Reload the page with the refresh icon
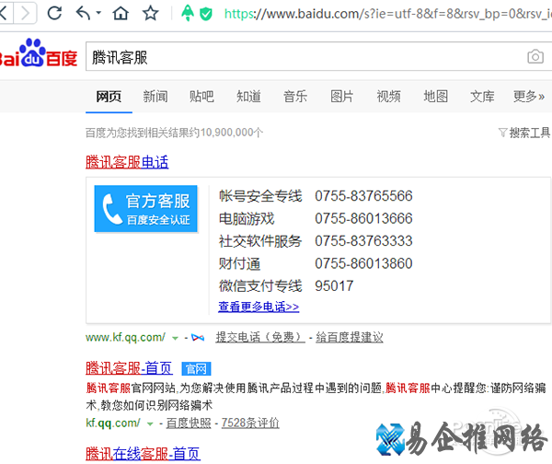 pyautogui.click(x=54, y=14)
